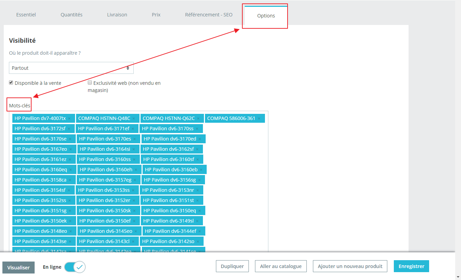
Task: Remove the HP Pavilion dv7-4007tx keyword tag
Action: pyautogui.click(x=69, y=119)
